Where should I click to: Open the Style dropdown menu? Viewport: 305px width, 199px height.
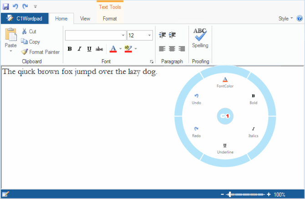coord(285,19)
